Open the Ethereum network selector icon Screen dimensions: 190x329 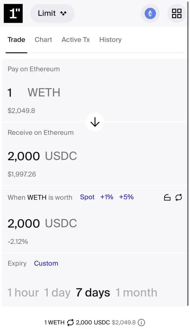[x=150, y=13]
